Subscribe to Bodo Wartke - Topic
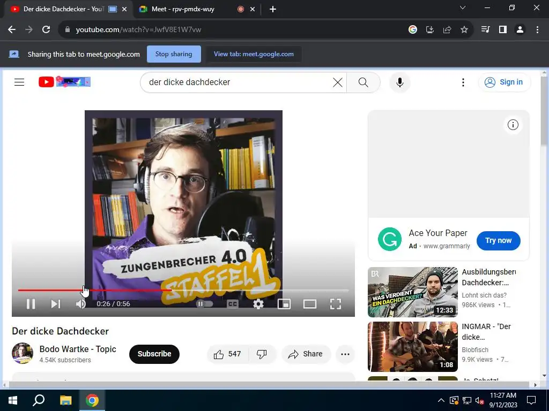 154,354
